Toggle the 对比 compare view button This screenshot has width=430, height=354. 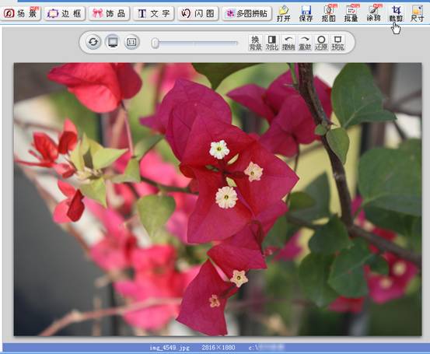(x=272, y=43)
